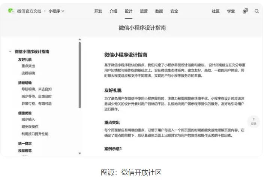Switch to the 运营 tab

pyautogui.click(x=144, y=11)
